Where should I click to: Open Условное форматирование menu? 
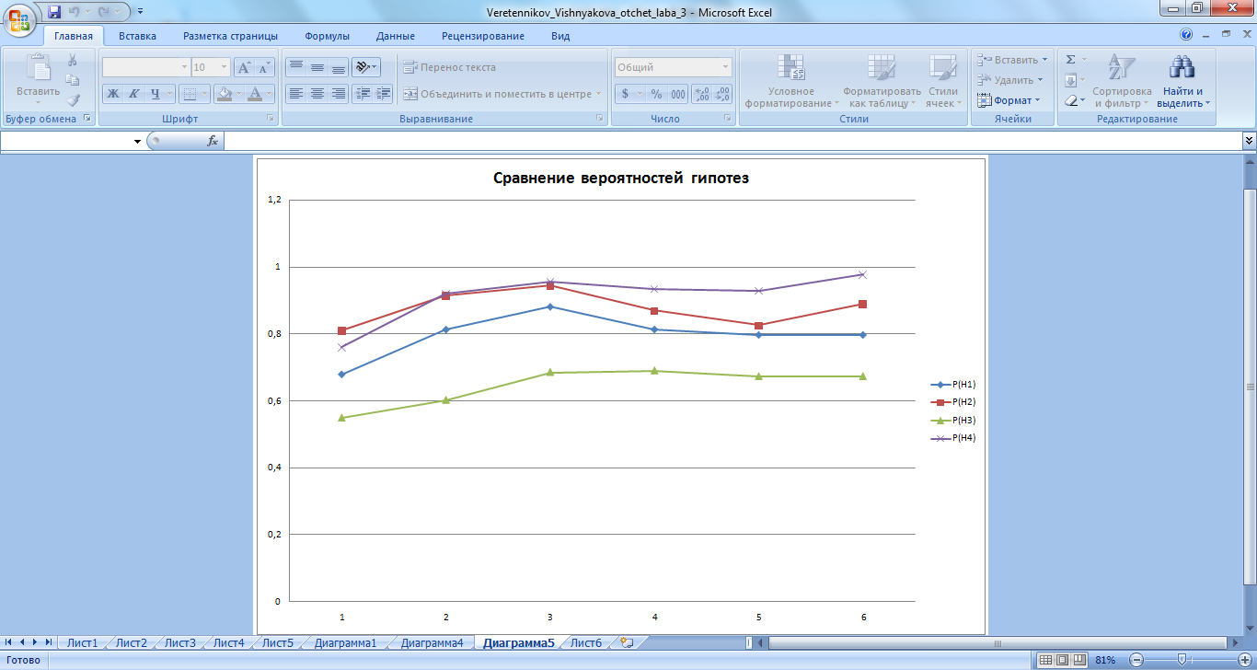791,81
